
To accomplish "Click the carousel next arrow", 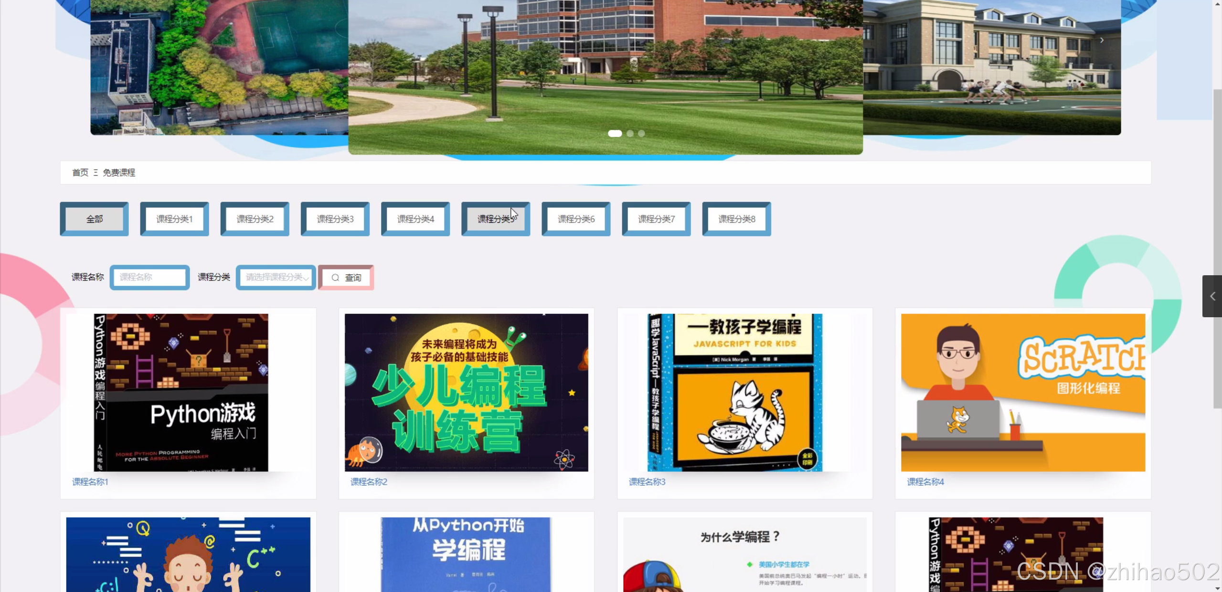I will (x=1102, y=41).
